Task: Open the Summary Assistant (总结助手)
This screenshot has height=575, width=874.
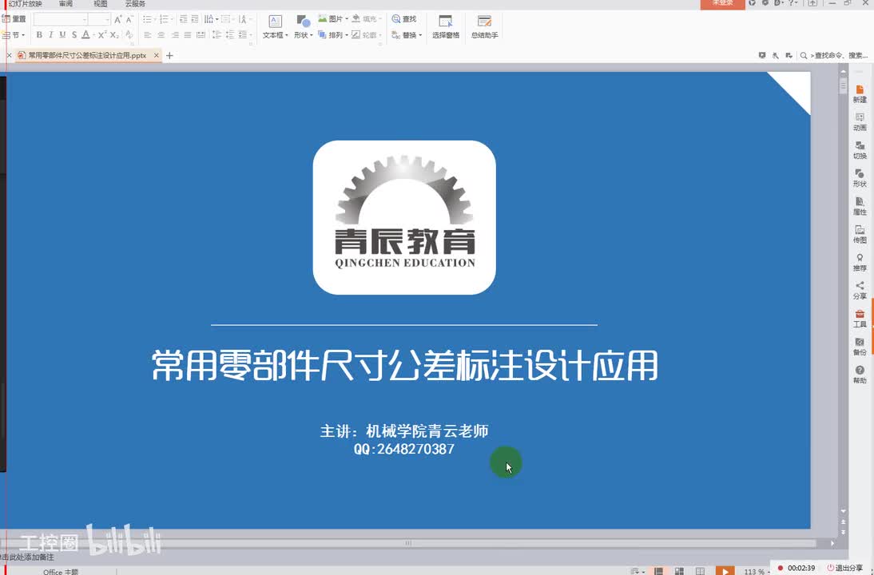Action: click(x=484, y=26)
